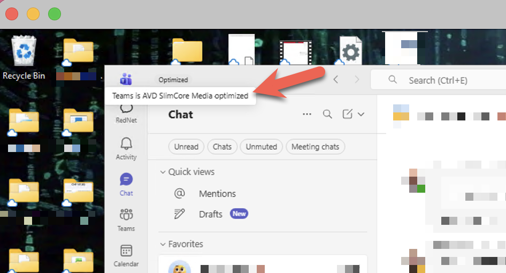Open the Chat more options ellipsis

click(307, 114)
